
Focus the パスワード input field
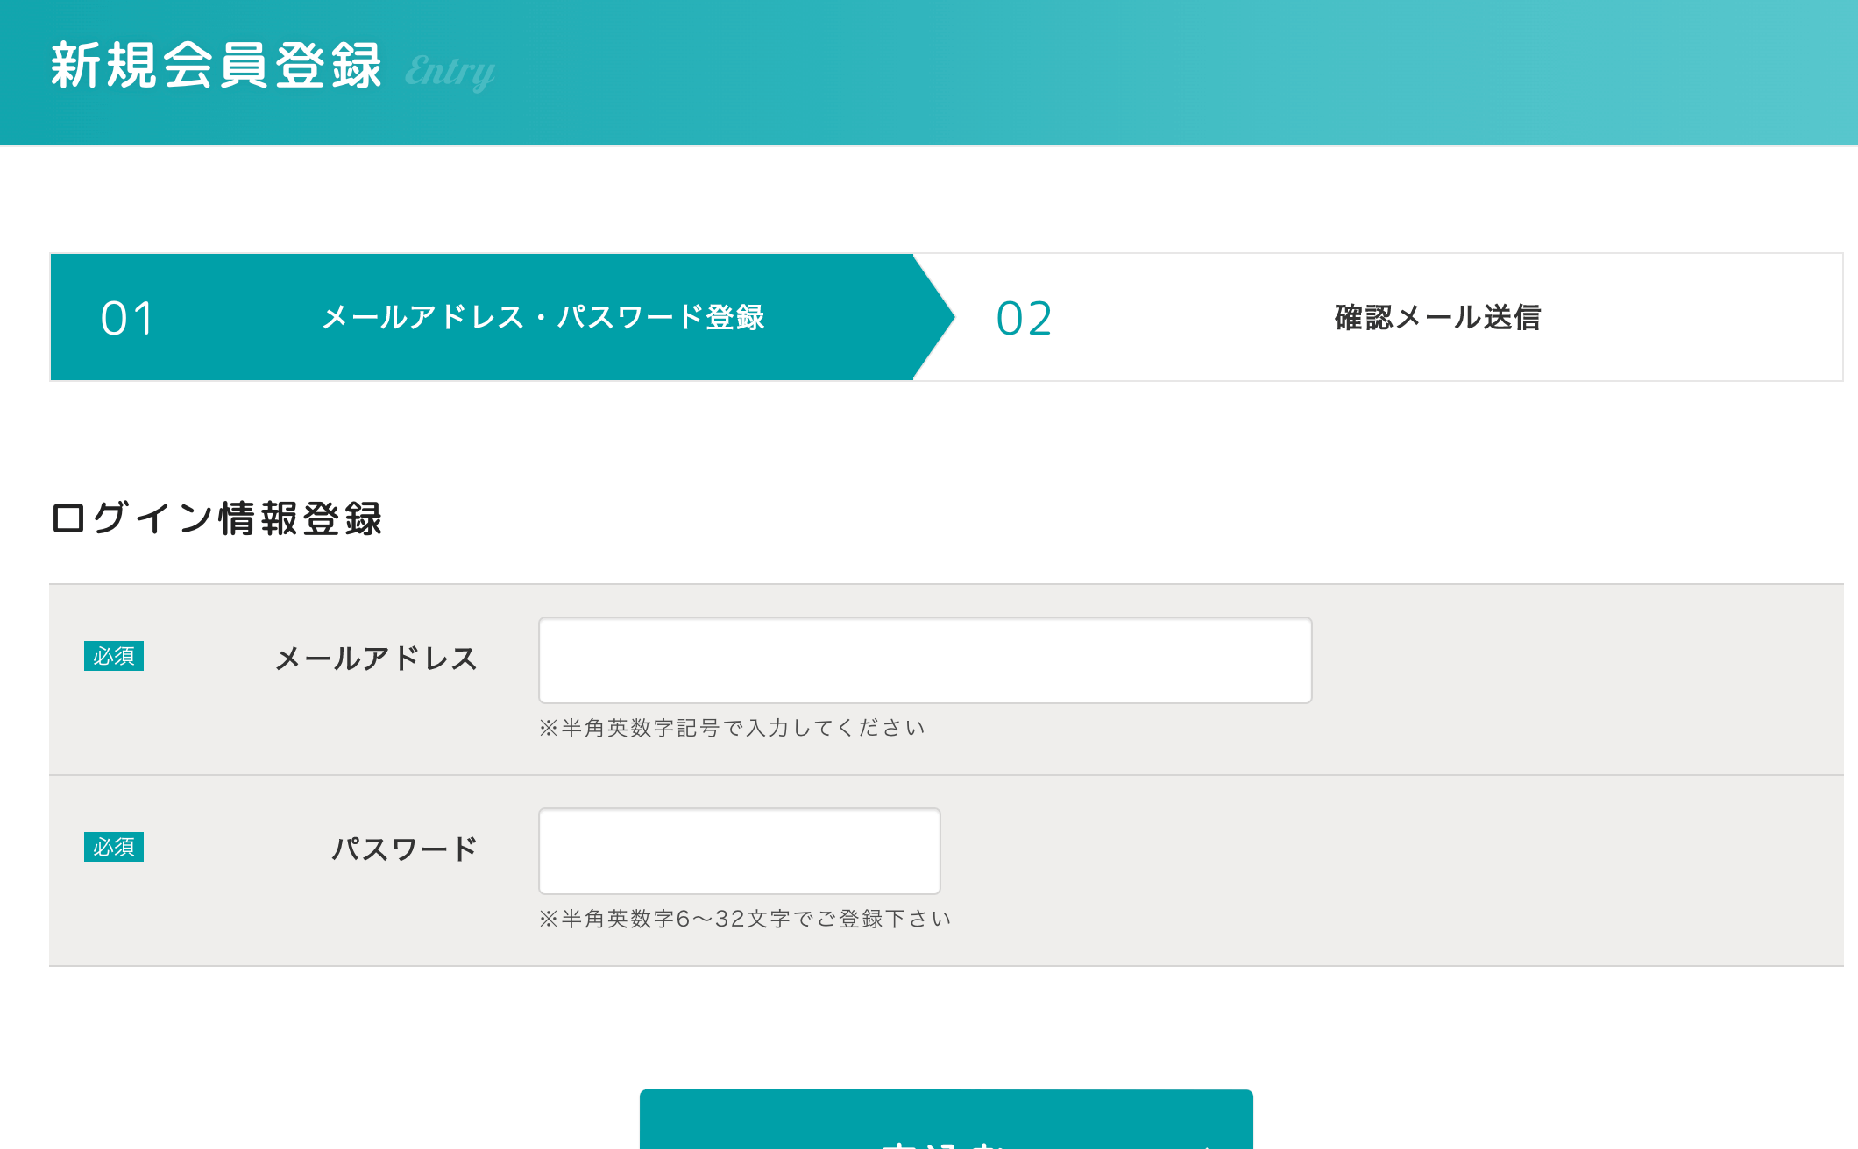pyautogui.click(x=739, y=851)
